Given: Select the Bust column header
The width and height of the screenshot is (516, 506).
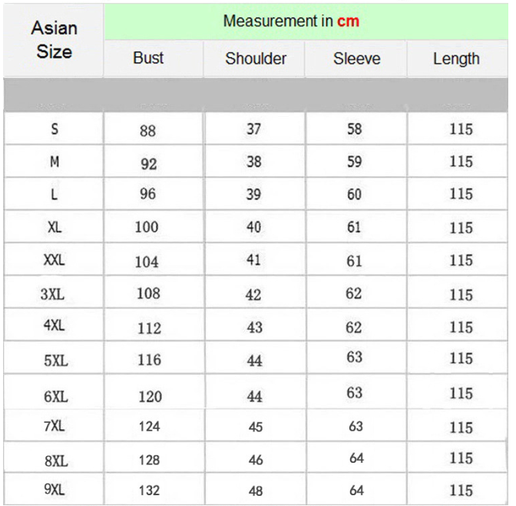Looking at the screenshot, I should pos(148,58).
